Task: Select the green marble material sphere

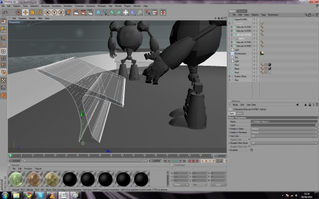Action: coord(16,179)
